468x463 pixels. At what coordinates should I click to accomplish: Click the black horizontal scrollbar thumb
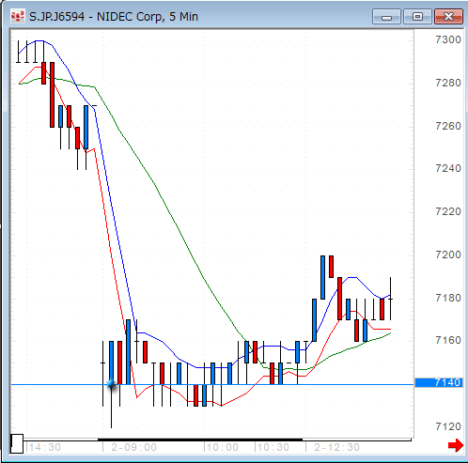[x=200, y=440]
